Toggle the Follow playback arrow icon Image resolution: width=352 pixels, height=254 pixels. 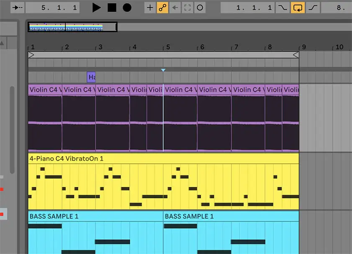(x=17, y=8)
